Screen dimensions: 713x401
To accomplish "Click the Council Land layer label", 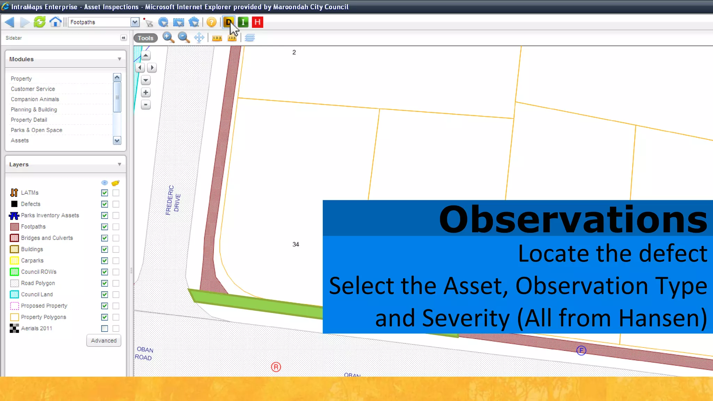I will (x=37, y=295).
